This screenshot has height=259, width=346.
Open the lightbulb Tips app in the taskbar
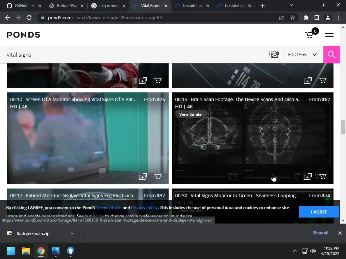[x=70, y=251]
